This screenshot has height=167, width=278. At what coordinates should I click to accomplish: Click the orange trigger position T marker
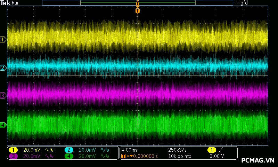point(138,11)
